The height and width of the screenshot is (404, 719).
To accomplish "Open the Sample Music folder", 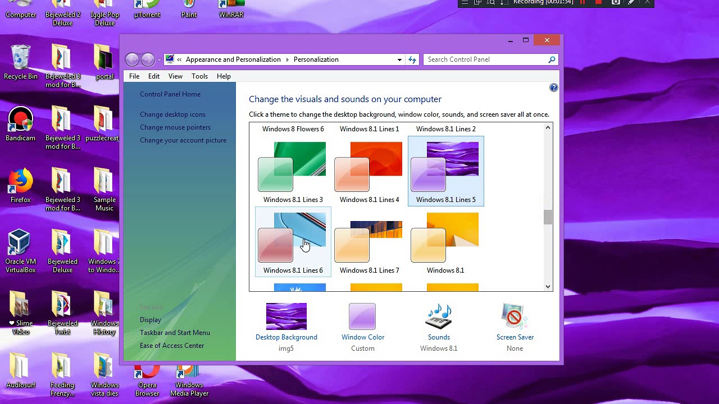I will pos(104,190).
